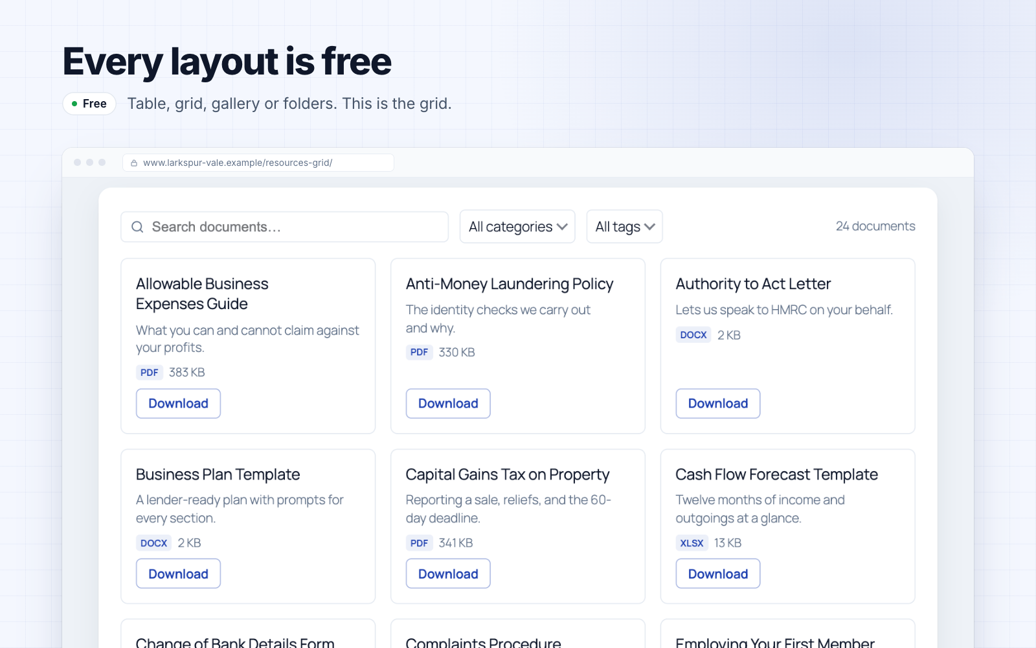Click the 13 KB file size
The width and height of the screenshot is (1036, 648).
click(x=728, y=543)
